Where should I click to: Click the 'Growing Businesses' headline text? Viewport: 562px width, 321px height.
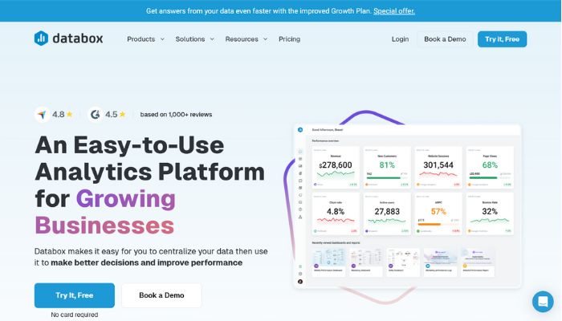click(105, 212)
